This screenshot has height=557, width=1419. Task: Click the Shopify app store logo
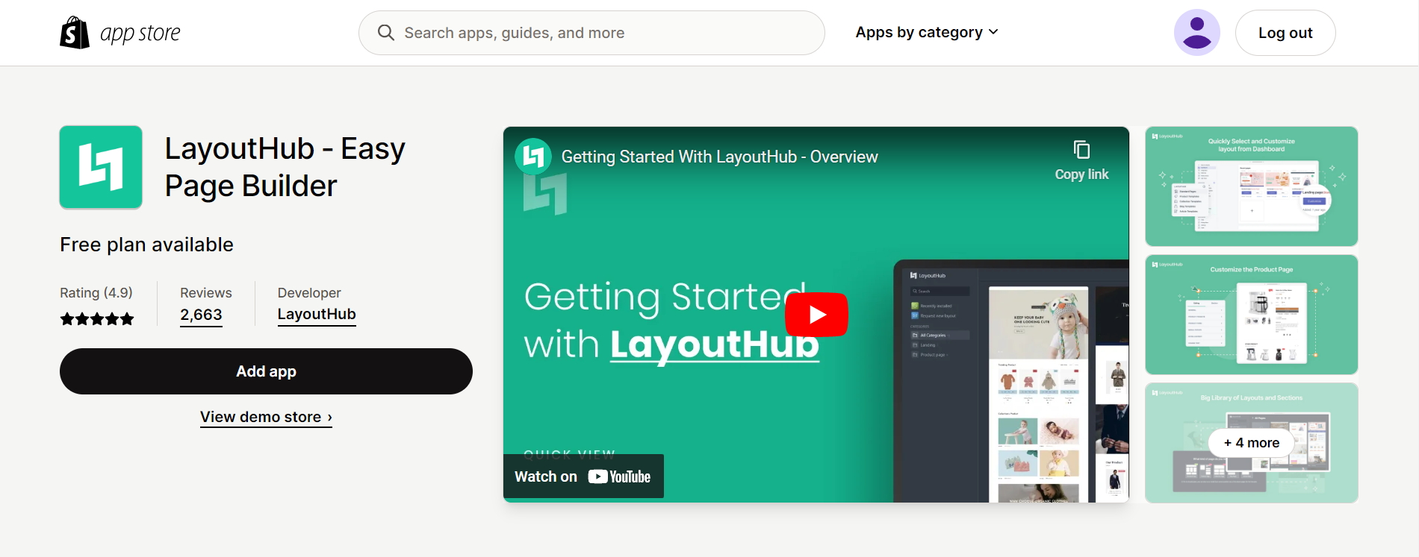(x=120, y=33)
